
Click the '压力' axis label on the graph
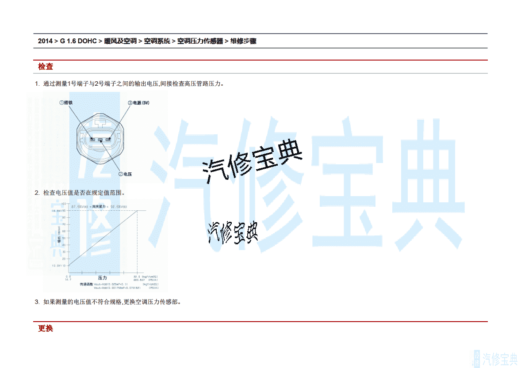click(102, 278)
